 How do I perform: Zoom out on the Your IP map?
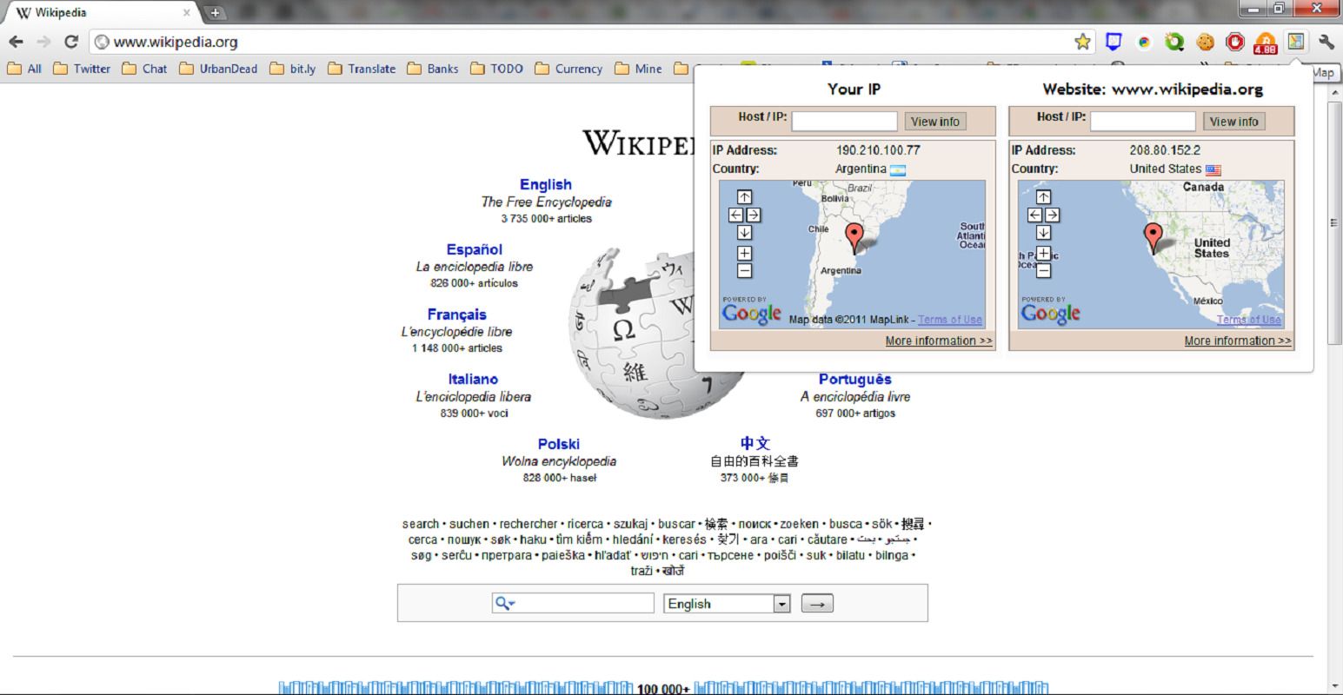click(744, 270)
